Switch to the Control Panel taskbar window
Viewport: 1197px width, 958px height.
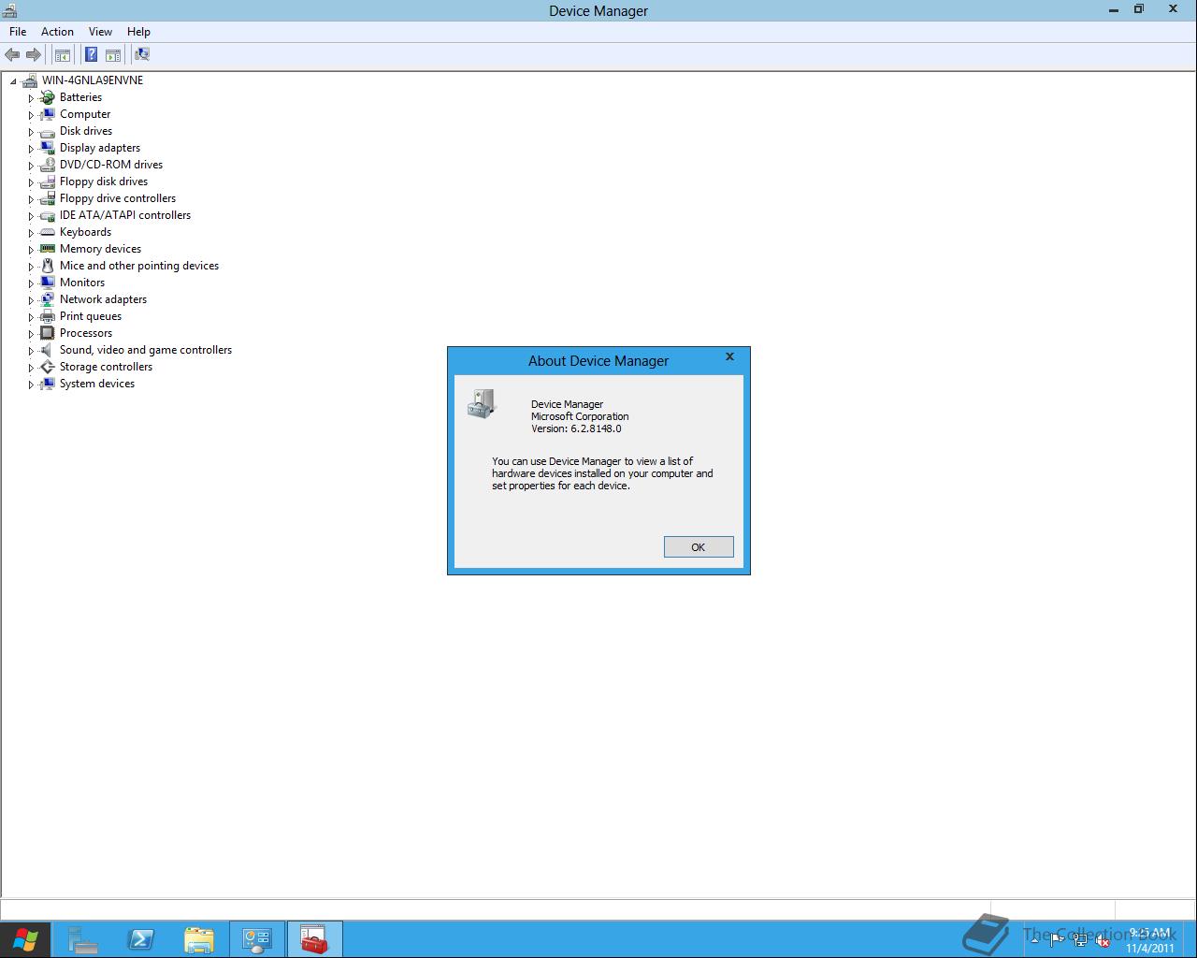pos(257,939)
